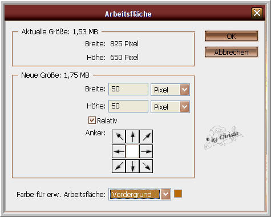The width and height of the screenshot is (271, 217).
Task: Click the Abbrechen button
Action: (x=231, y=52)
